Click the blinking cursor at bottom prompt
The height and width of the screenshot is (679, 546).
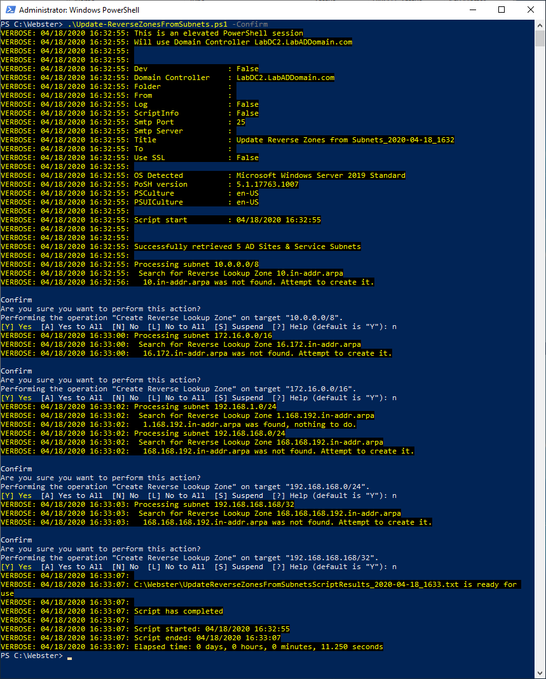(69, 656)
